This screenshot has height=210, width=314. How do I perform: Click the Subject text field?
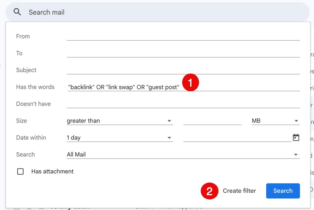tap(183, 70)
